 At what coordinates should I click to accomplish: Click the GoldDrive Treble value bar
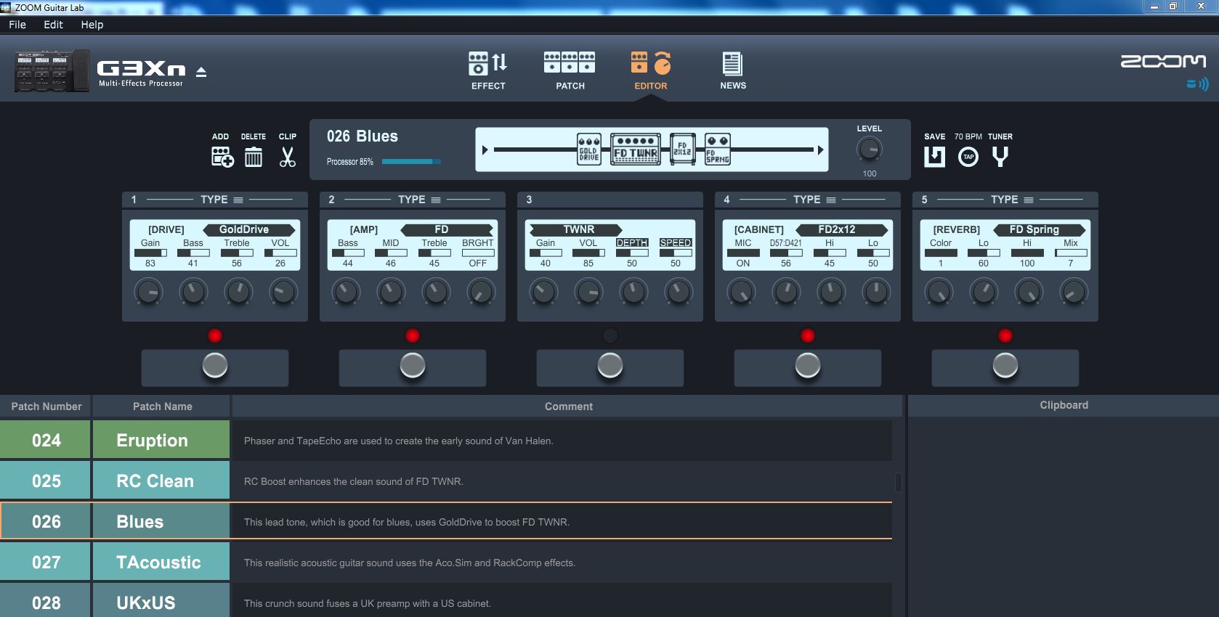click(237, 253)
